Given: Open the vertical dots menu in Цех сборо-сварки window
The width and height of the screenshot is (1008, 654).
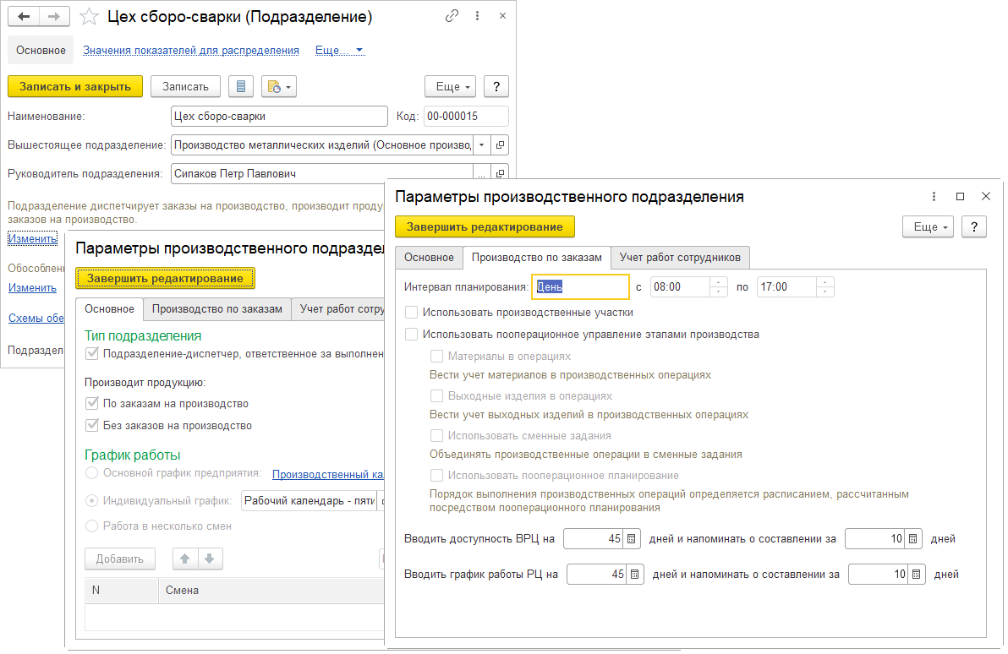Looking at the screenshot, I should coord(477,16).
